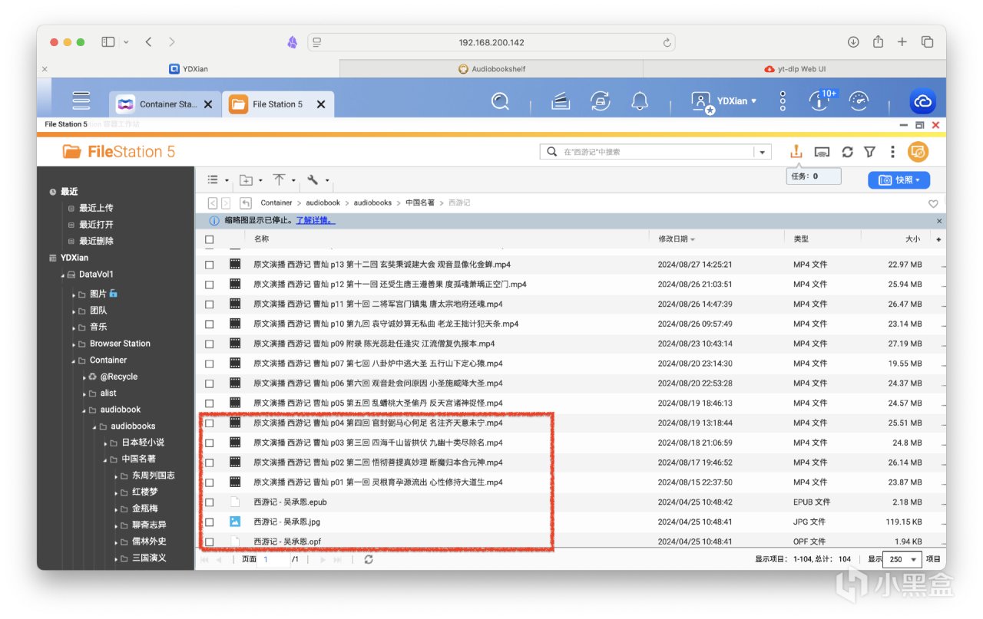
Task: Open Safari's downloads icon
Action: (x=853, y=42)
